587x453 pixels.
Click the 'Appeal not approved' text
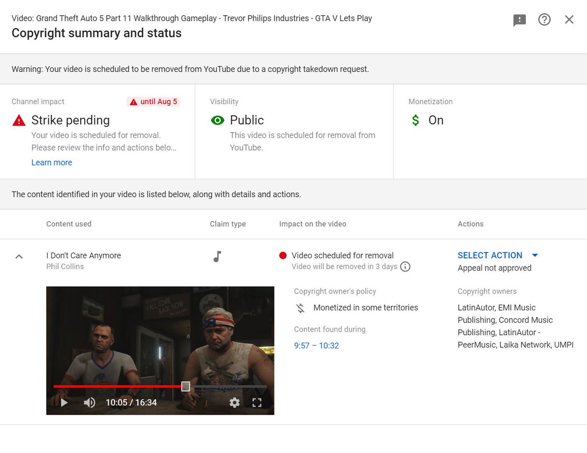click(x=495, y=268)
